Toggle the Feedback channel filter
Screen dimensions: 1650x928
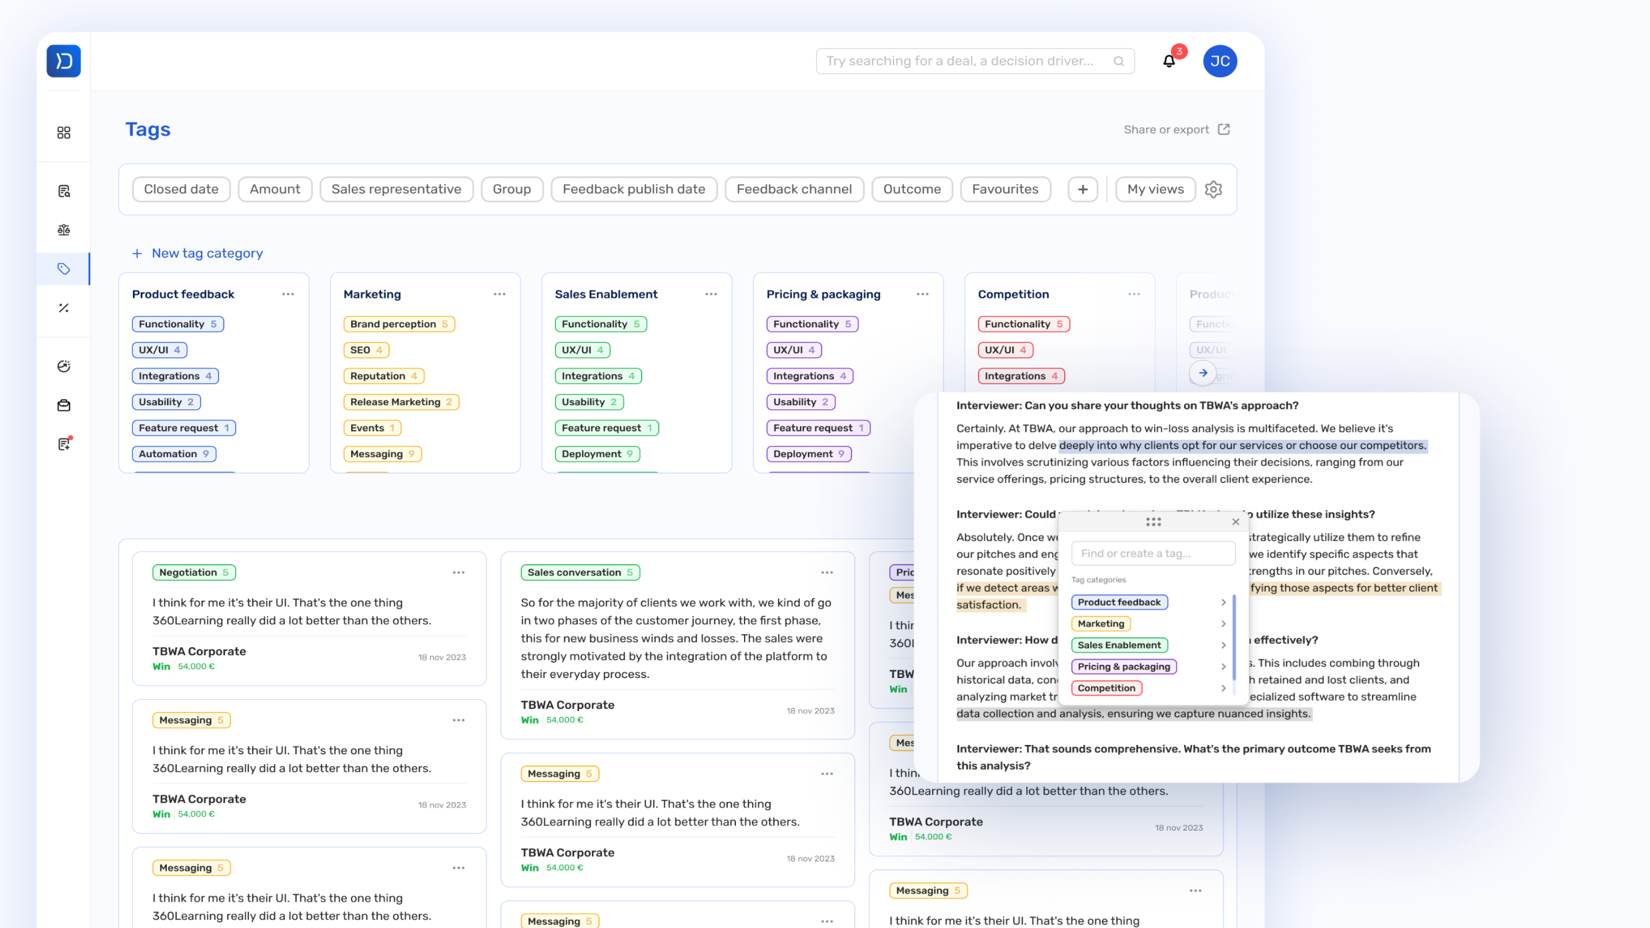pos(794,189)
